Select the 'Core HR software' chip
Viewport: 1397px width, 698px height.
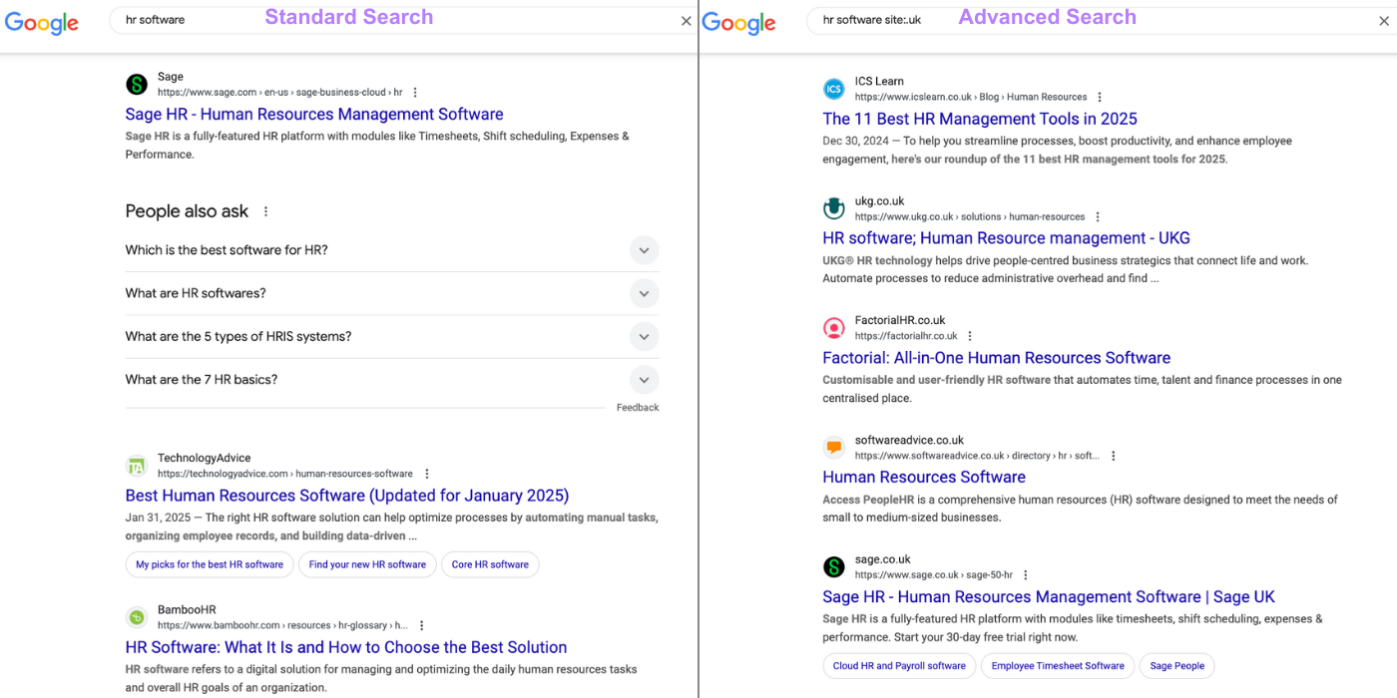490,564
